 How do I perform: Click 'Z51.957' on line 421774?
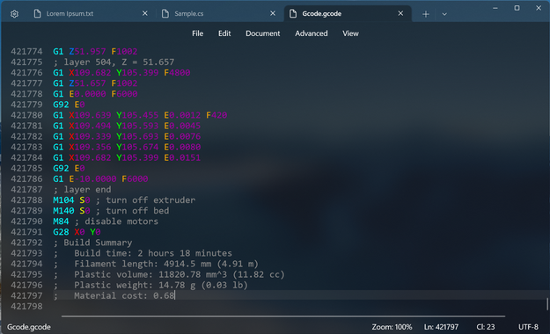[87, 52]
